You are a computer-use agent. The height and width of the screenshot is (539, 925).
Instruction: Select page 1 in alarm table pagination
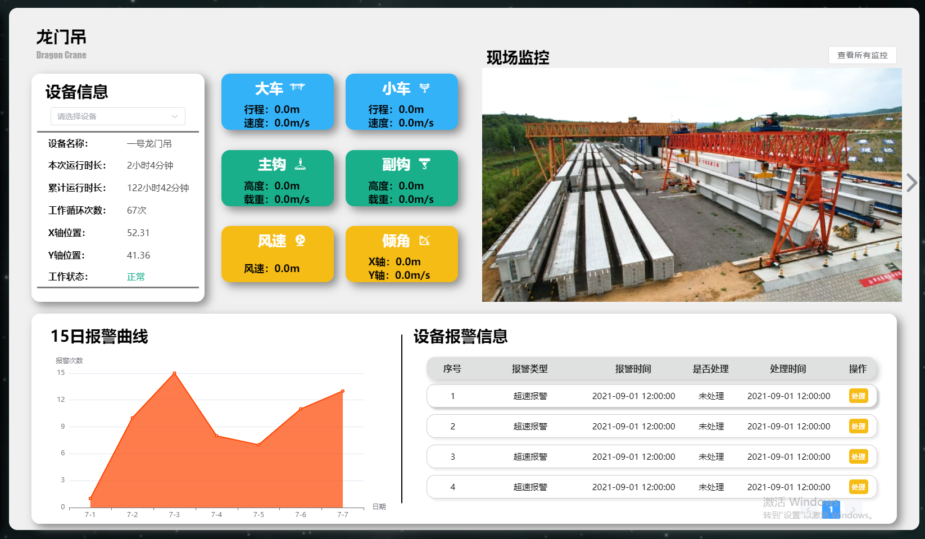tap(831, 510)
